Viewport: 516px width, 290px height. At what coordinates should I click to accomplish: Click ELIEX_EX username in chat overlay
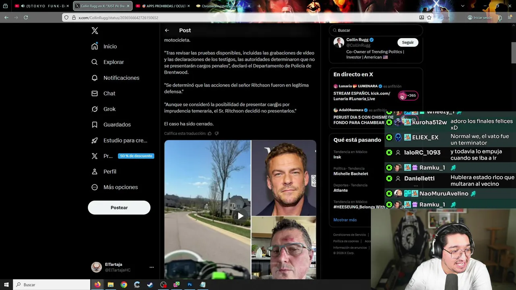coord(425,137)
